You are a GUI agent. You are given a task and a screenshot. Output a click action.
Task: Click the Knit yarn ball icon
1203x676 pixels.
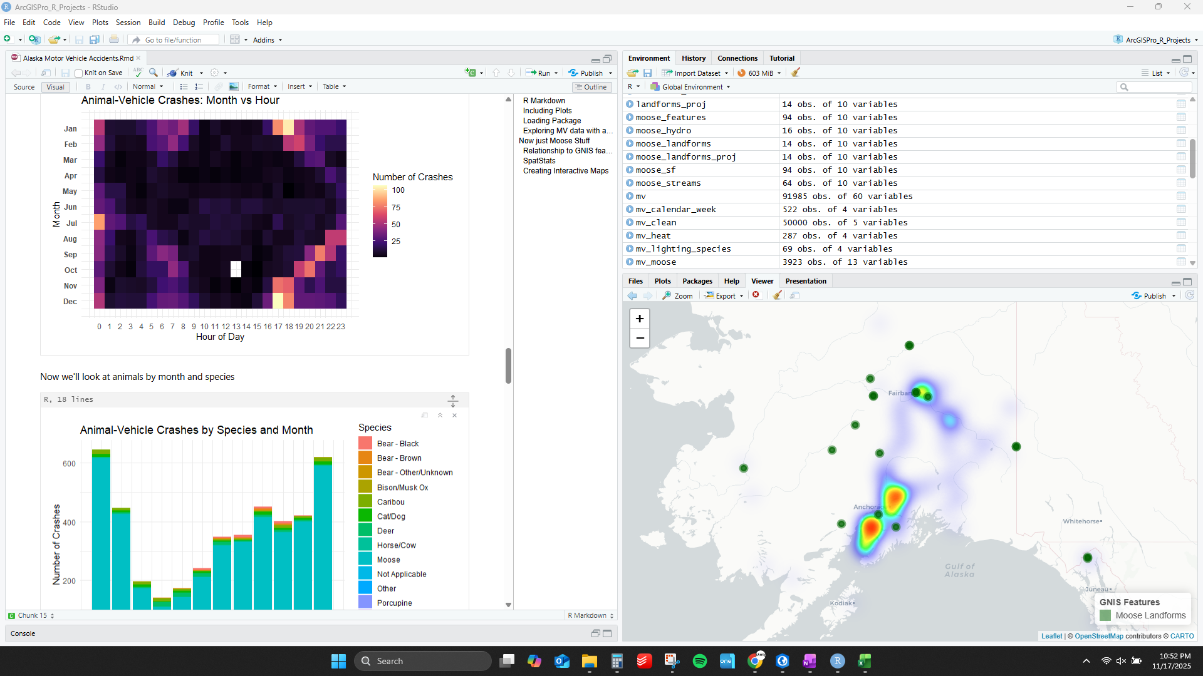pyautogui.click(x=172, y=73)
